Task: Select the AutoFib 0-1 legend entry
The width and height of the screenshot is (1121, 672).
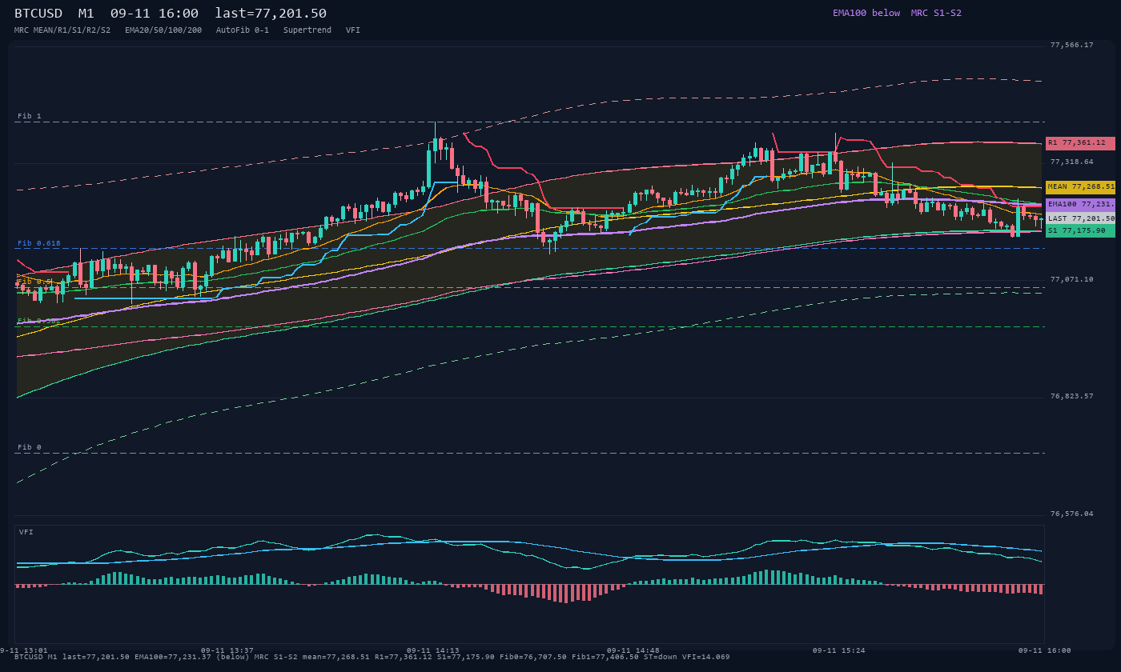Action: pyautogui.click(x=243, y=30)
